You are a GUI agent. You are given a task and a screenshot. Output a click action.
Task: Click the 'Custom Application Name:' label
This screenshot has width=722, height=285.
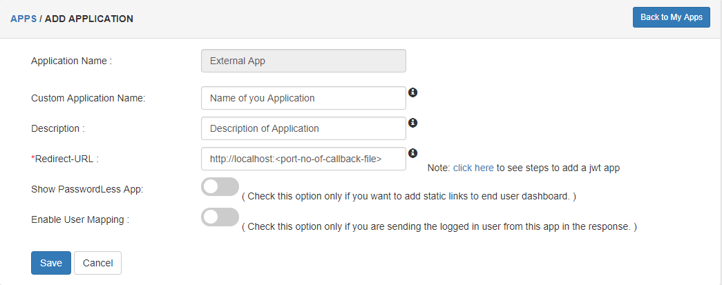point(88,98)
